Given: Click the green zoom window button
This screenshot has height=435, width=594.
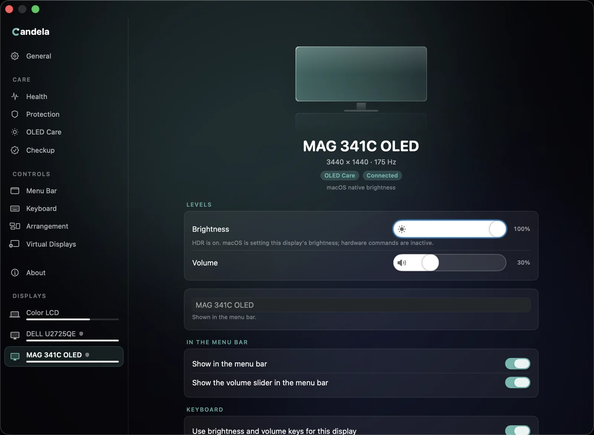Looking at the screenshot, I should [x=35, y=9].
